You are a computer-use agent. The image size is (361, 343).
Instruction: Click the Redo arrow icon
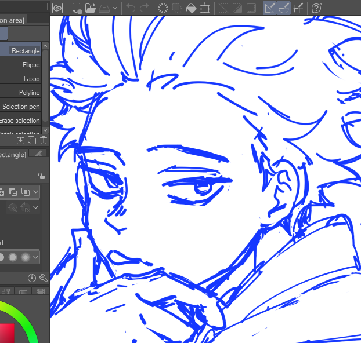145,8
